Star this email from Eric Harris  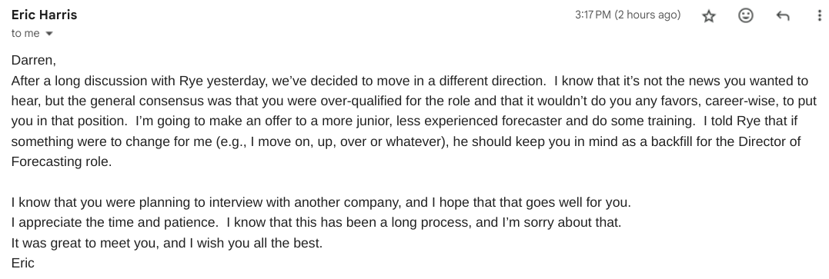pos(708,16)
